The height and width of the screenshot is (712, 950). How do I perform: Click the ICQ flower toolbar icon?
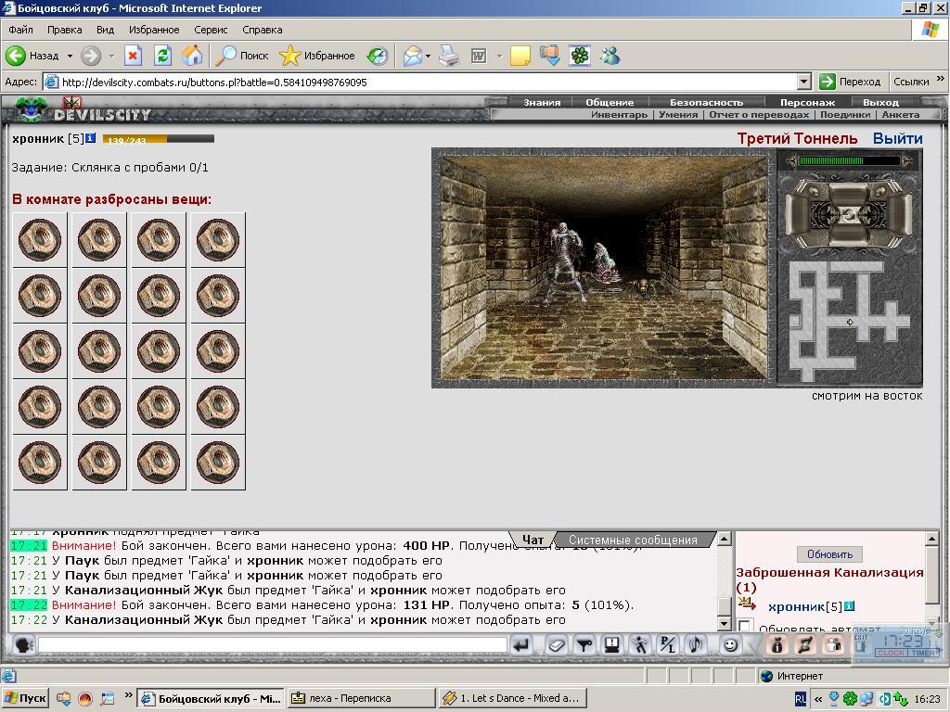[x=580, y=56]
